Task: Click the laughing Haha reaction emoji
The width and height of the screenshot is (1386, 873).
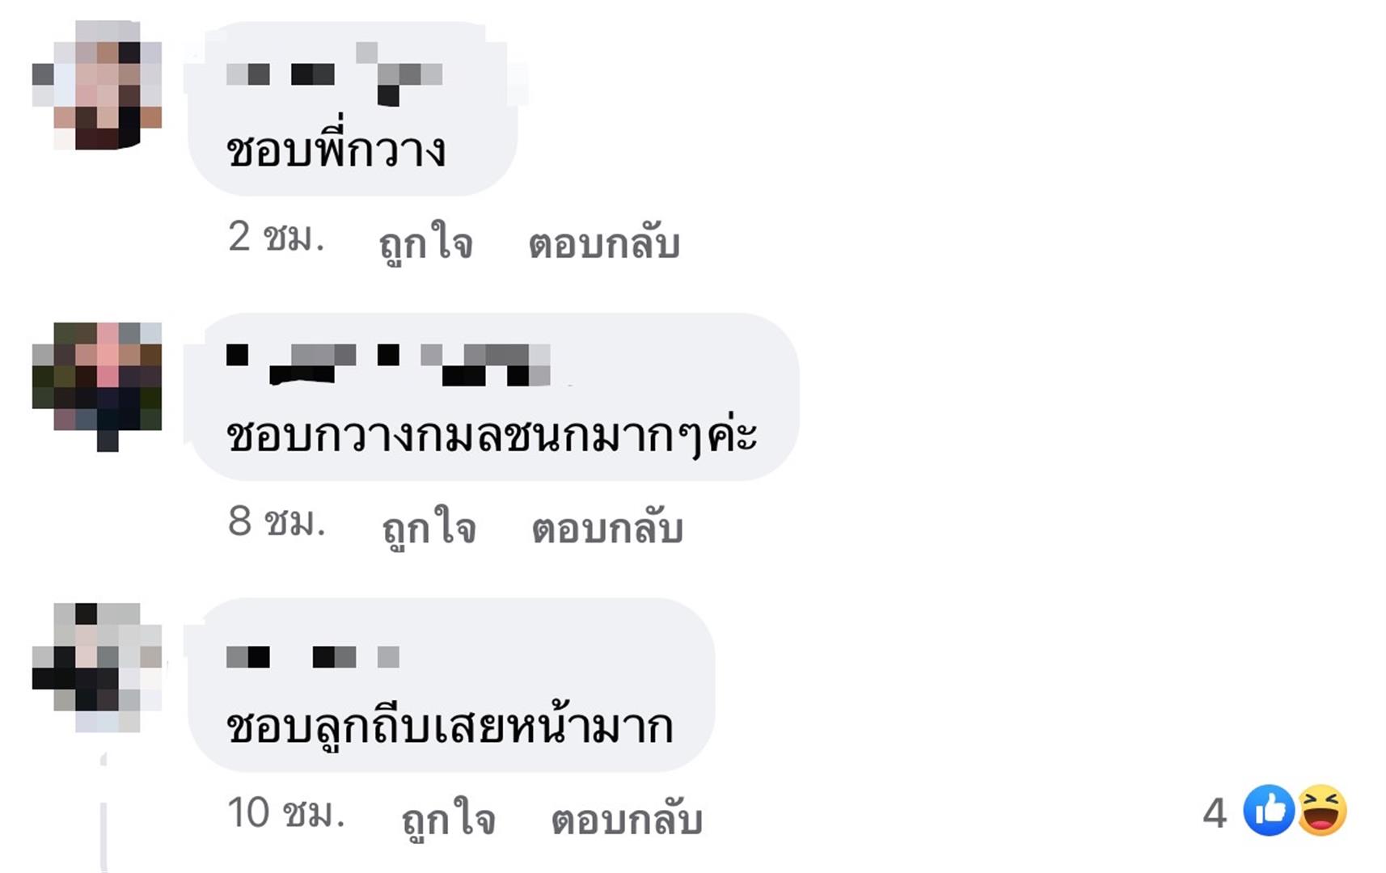Action: [x=1322, y=810]
